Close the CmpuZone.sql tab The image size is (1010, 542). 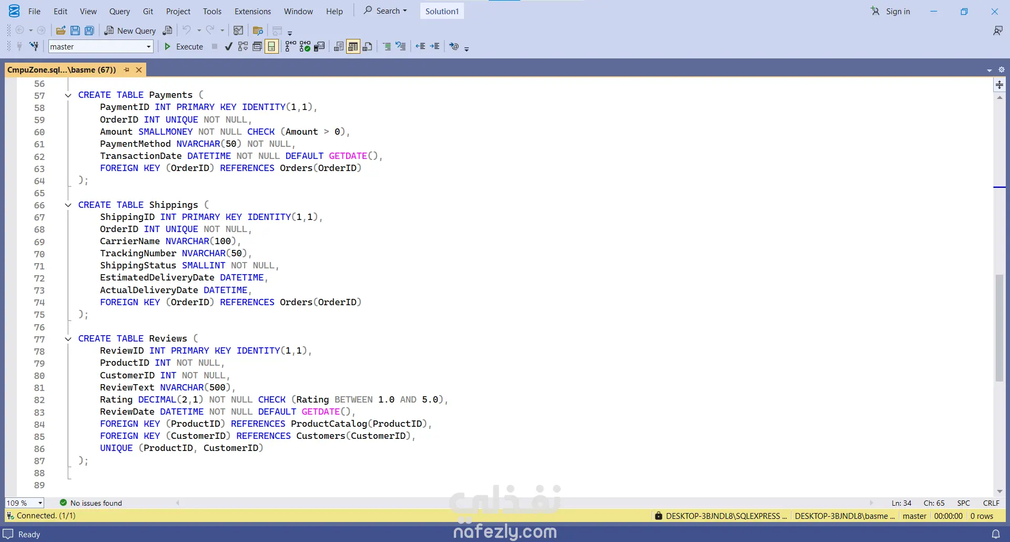(139, 69)
